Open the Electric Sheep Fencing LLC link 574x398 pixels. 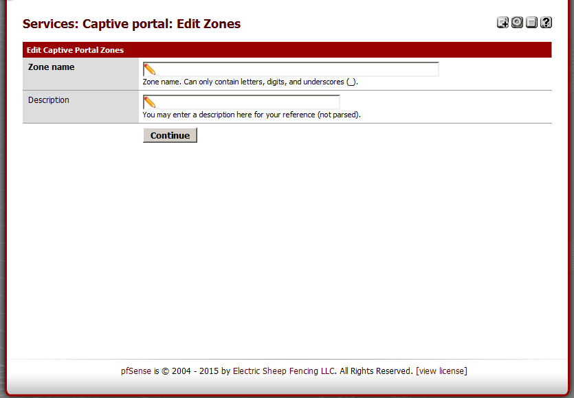click(x=285, y=371)
